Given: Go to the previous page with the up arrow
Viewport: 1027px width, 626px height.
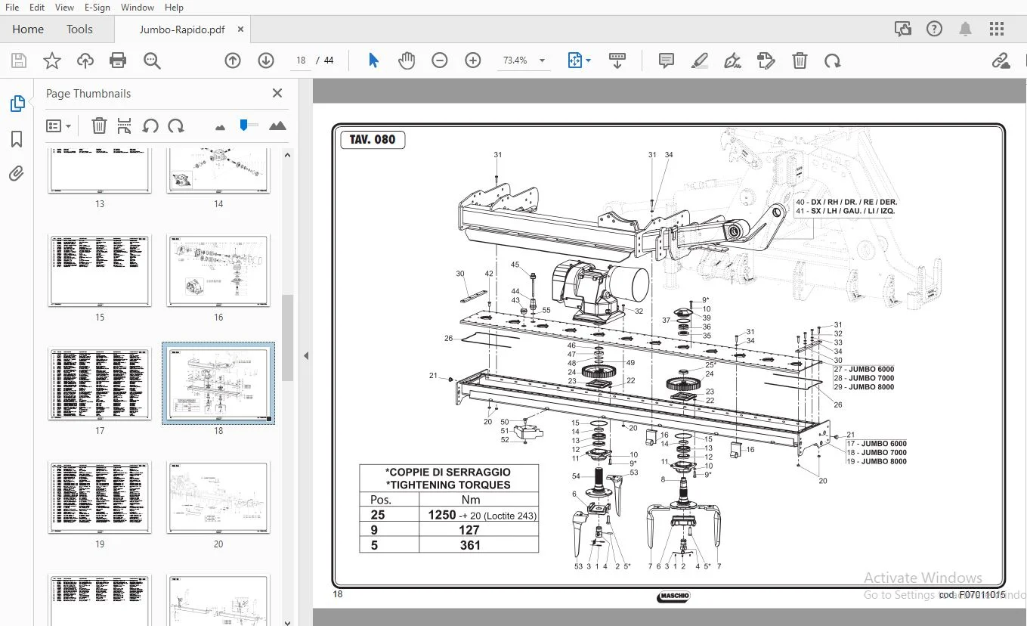Looking at the screenshot, I should 233,60.
